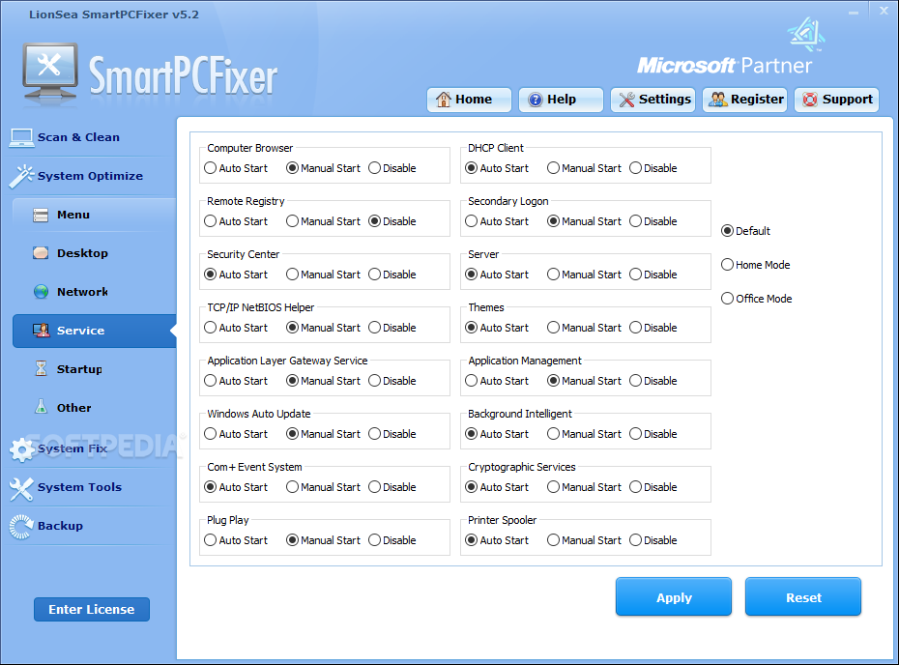
Task: Close the SmartPCFixer window
Action: (884, 11)
